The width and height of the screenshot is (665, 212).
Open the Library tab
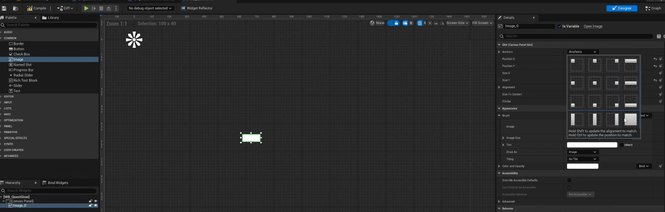click(51, 18)
